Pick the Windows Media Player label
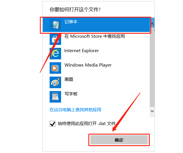Screen dimensions: 183x153 tap(88, 65)
